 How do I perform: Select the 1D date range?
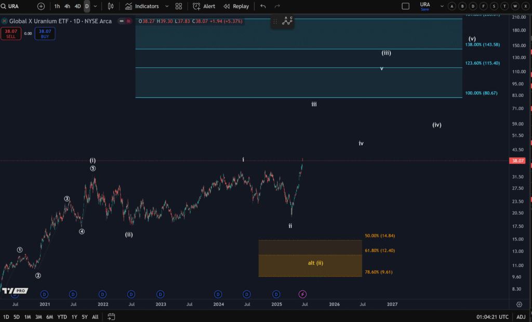click(x=6, y=317)
